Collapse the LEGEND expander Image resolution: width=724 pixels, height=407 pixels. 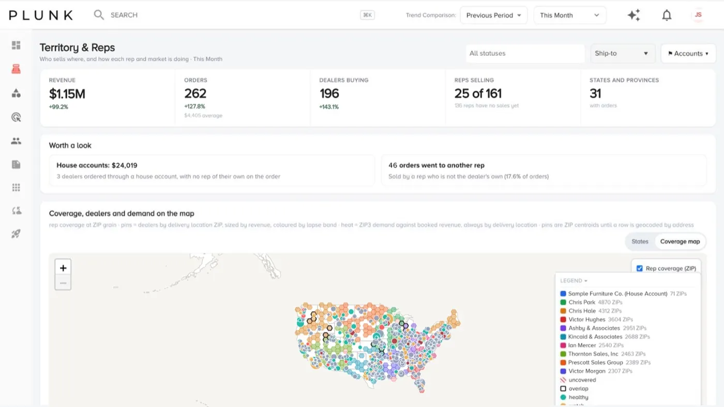tap(574, 281)
